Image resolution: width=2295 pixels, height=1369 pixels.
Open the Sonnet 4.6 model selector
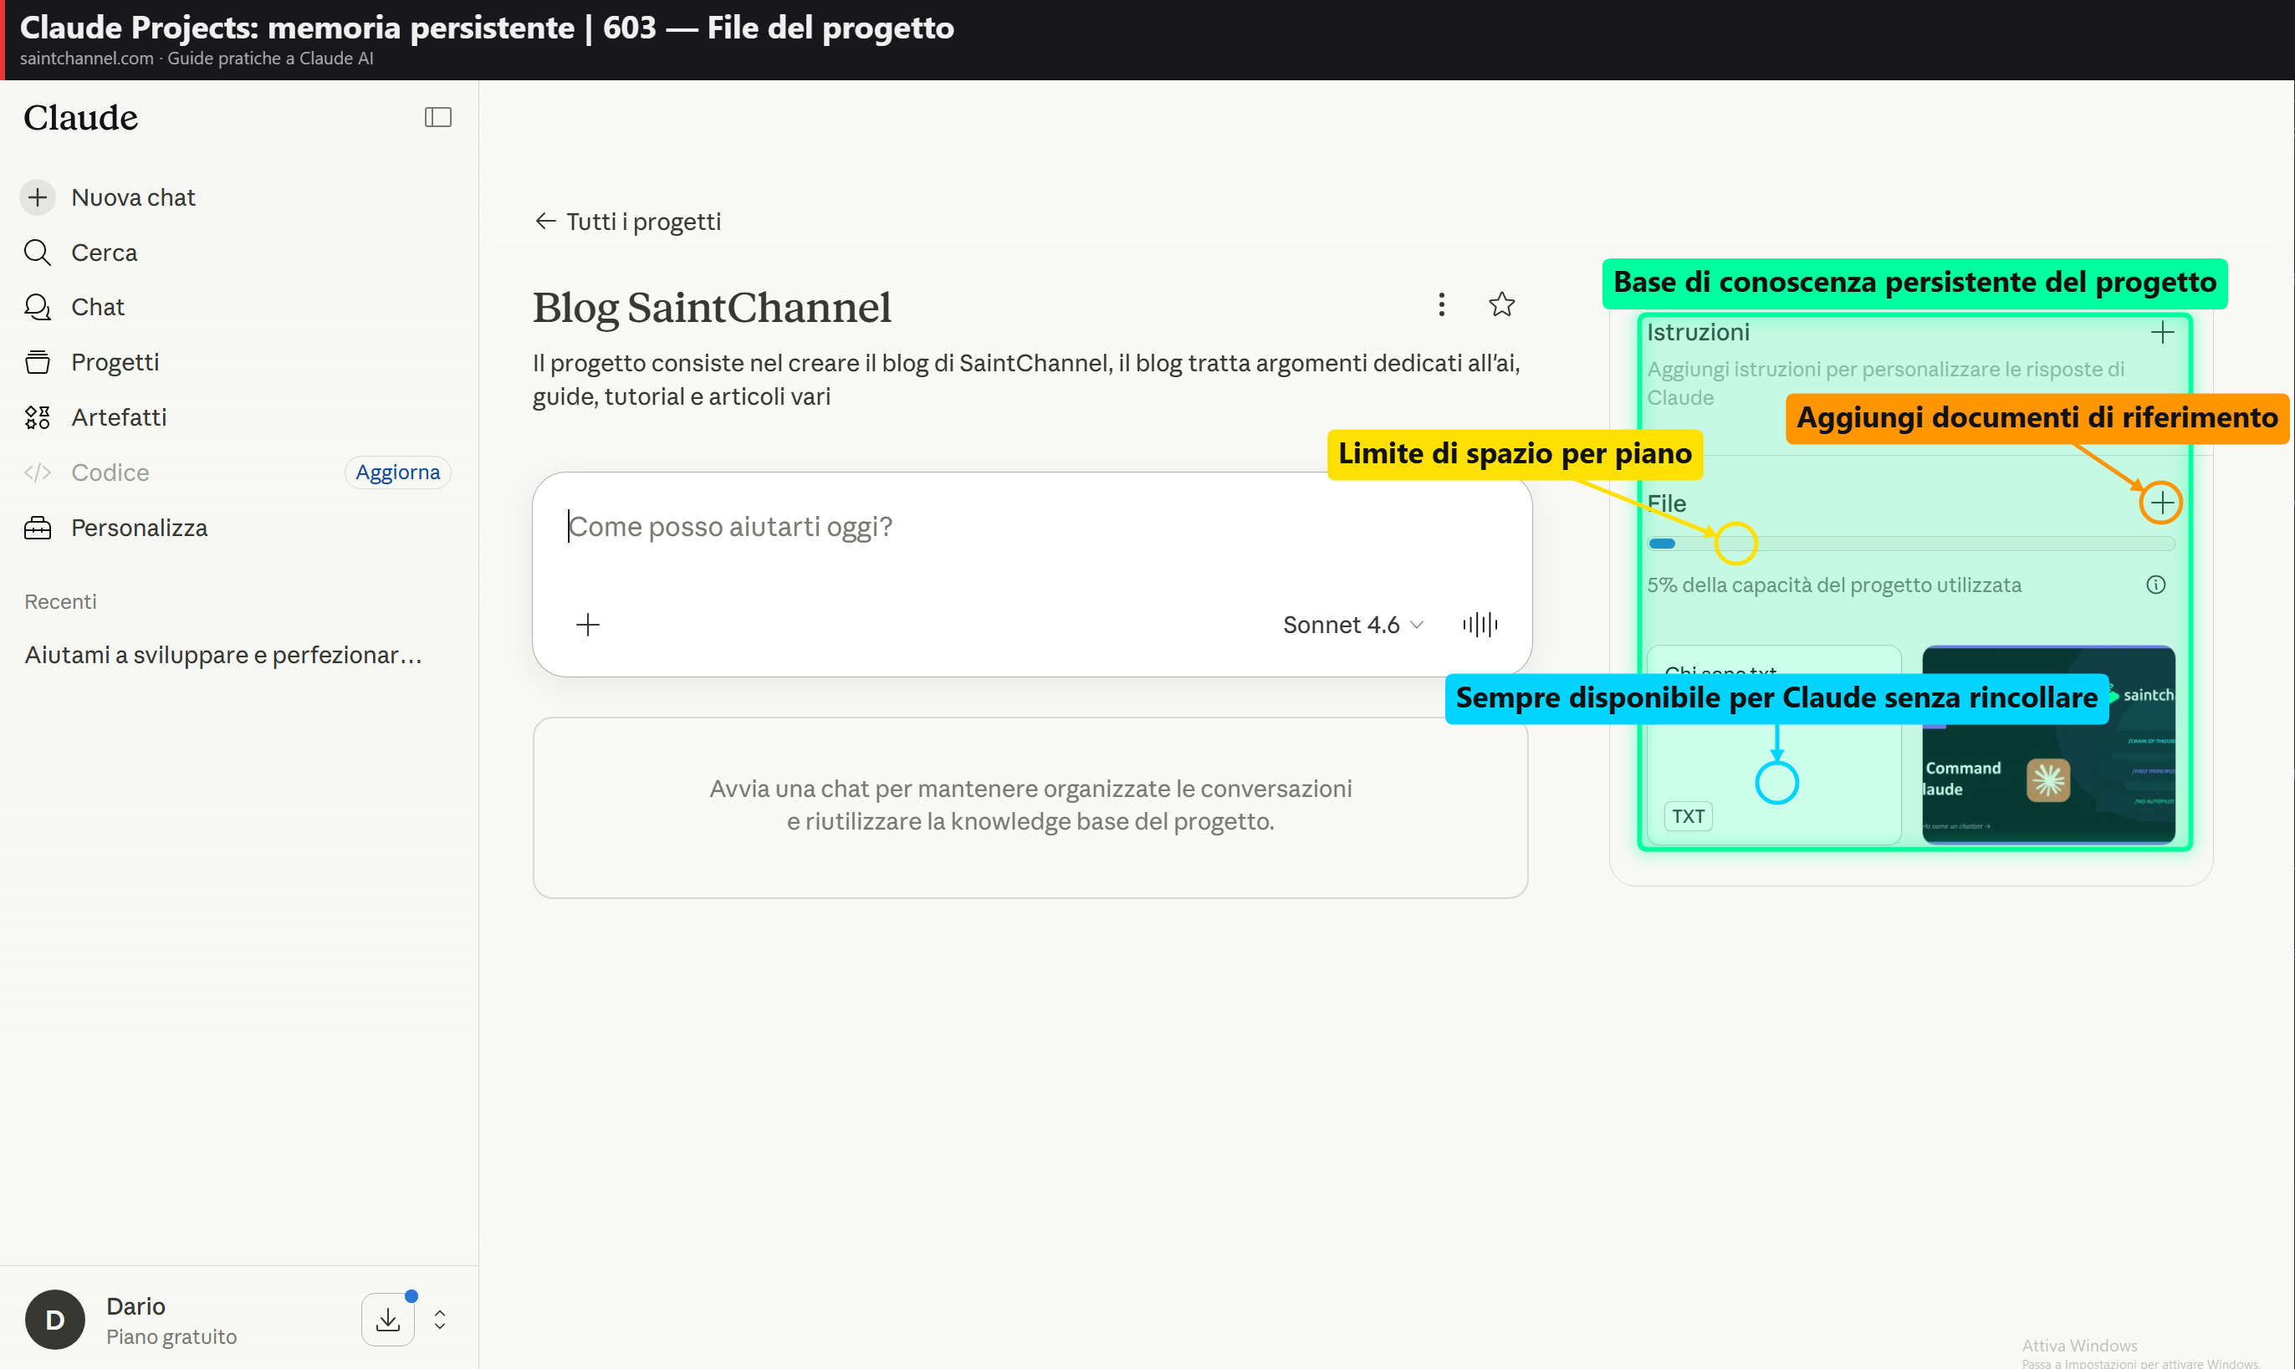1352,625
